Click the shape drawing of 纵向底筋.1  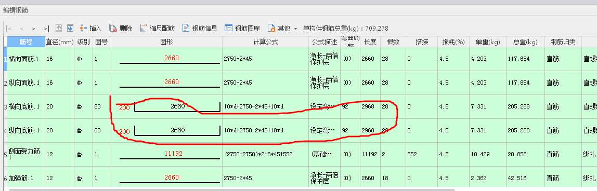point(166,131)
